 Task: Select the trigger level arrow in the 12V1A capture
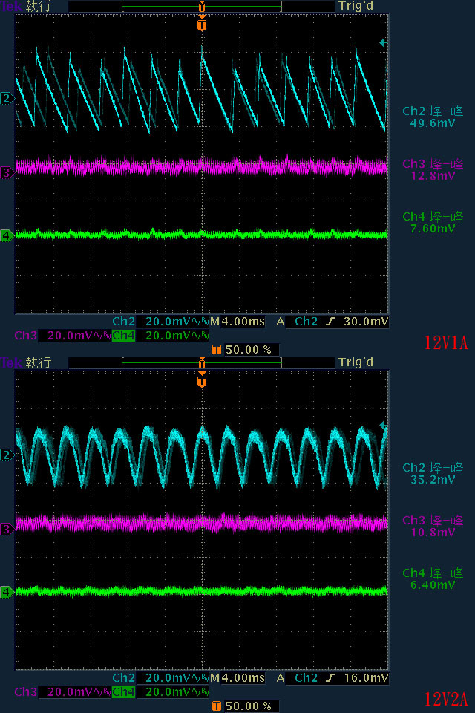(383, 43)
